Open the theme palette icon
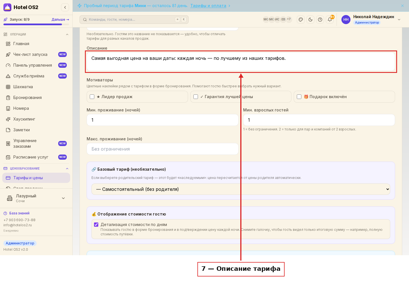The image size is (409, 283). click(301, 20)
